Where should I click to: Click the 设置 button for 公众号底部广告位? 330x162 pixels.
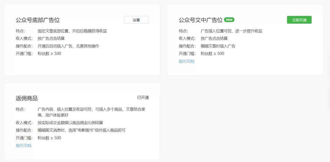(136, 20)
